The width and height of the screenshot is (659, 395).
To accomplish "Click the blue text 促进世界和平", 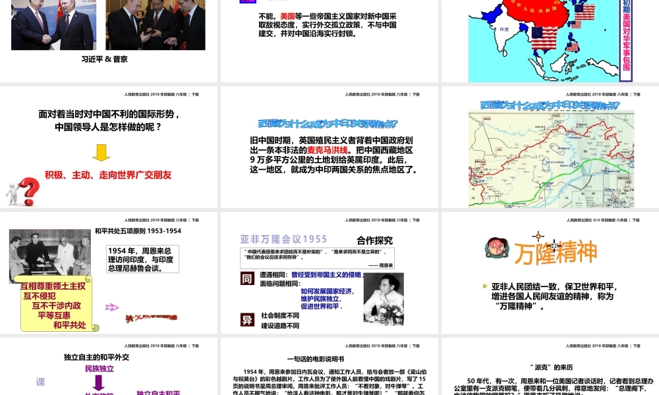I will tap(322, 306).
